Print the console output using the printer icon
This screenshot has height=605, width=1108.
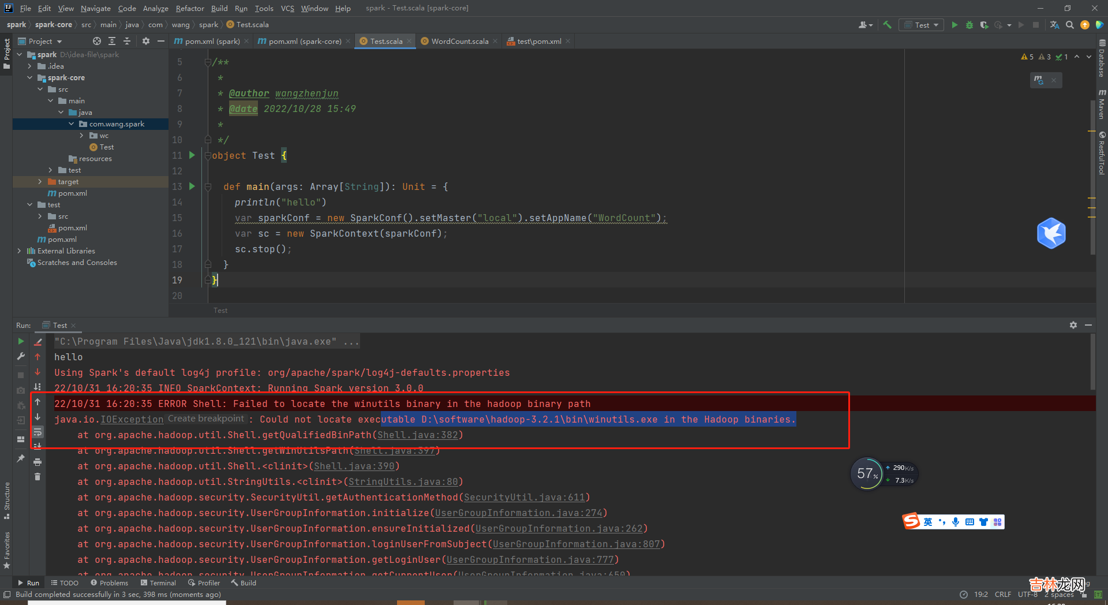click(x=38, y=462)
